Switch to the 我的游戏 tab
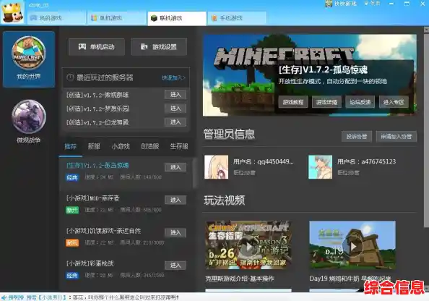This screenshot has width=429, height=301. pos(56,18)
